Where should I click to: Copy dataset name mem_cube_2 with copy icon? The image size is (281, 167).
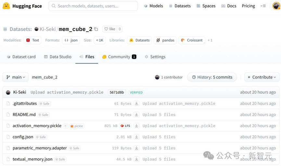coord(96,29)
